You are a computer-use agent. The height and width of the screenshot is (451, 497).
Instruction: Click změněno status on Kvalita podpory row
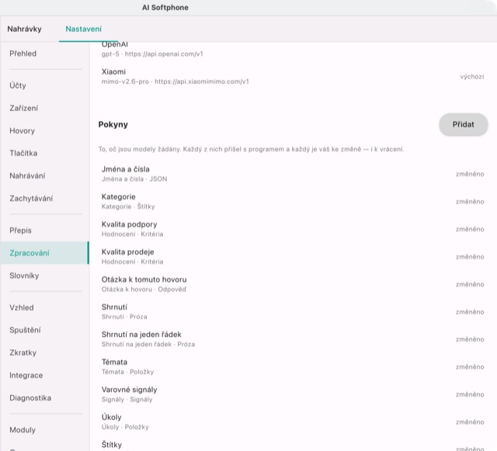tap(470, 229)
